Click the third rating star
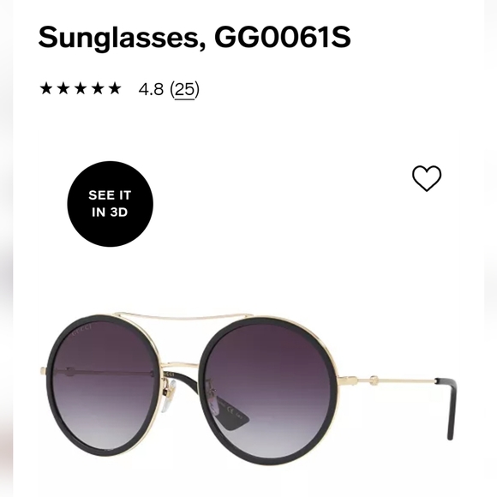The height and width of the screenshot is (497, 497). click(81, 88)
